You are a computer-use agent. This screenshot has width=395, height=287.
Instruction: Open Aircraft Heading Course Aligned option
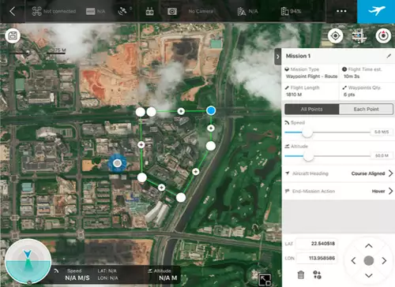338,173
